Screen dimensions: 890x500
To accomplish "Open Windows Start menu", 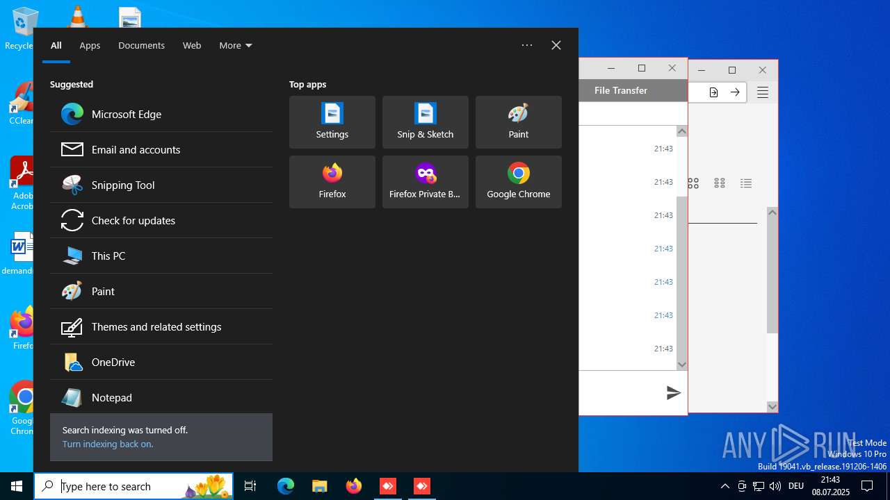I will (x=17, y=486).
